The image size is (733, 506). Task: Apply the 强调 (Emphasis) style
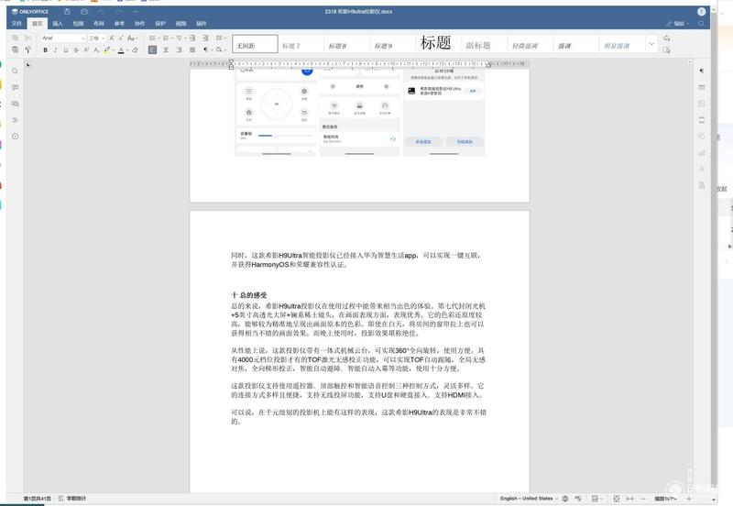click(576, 44)
